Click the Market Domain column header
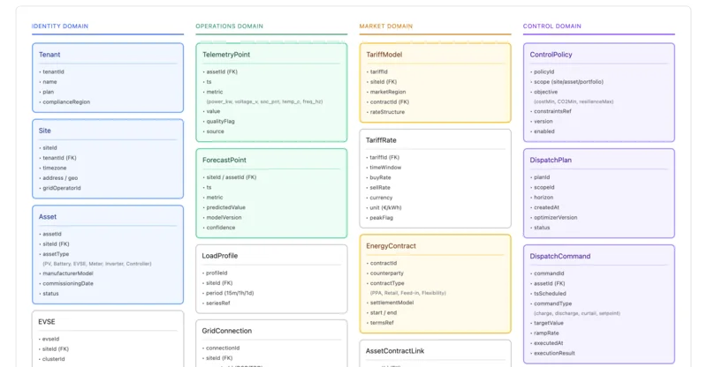Screen dimensions: 707x367 pyautogui.click(x=387, y=26)
